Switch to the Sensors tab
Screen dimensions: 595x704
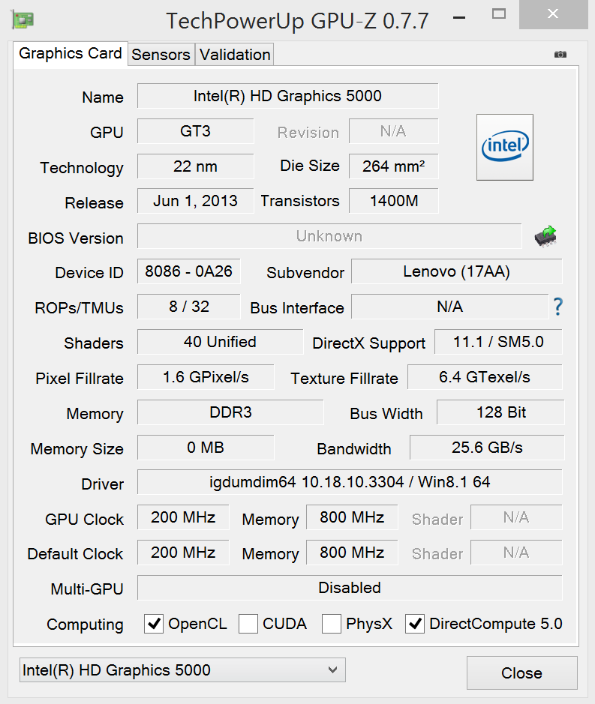(x=161, y=55)
